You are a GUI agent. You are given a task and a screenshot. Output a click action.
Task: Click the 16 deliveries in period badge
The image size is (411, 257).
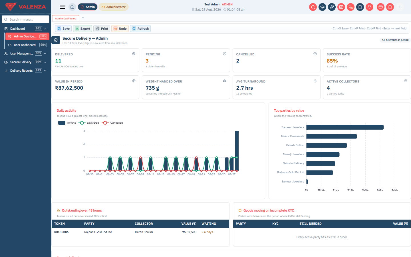click(395, 40)
